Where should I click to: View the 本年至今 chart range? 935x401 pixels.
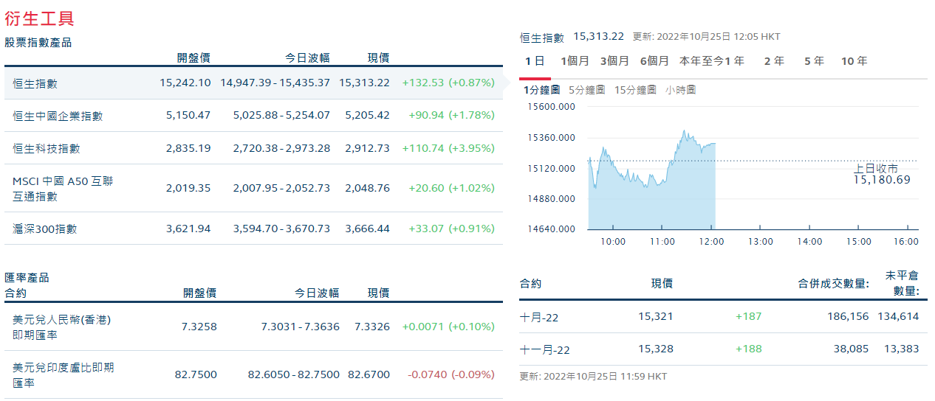[x=701, y=61]
